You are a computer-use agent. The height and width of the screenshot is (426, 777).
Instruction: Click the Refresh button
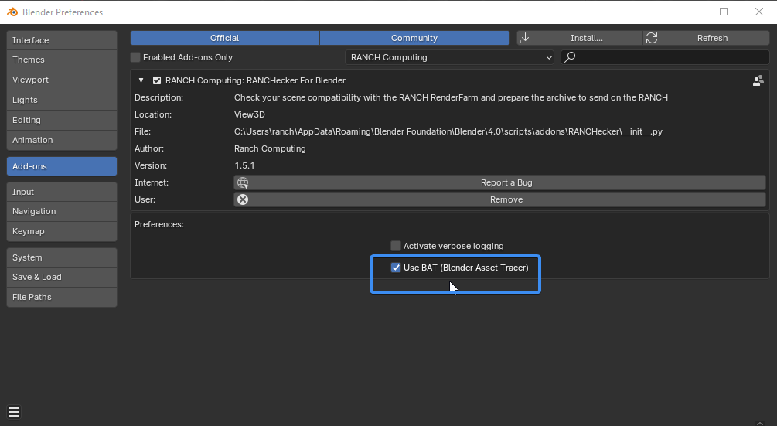pos(706,38)
